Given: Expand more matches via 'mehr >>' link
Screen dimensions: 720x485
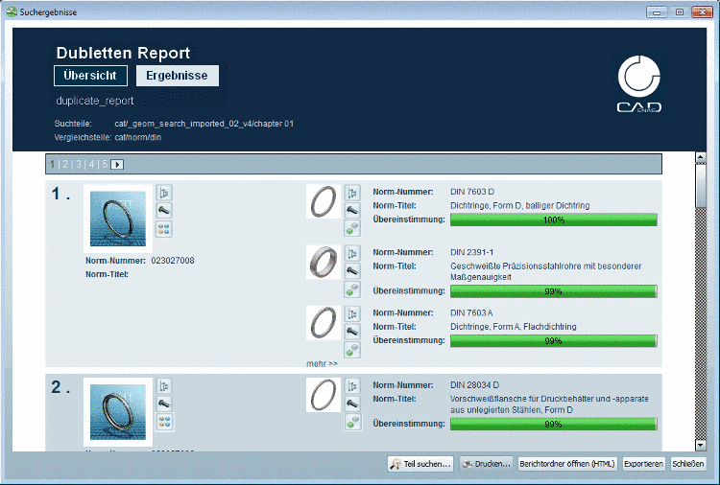Looking at the screenshot, I should [x=322, y=363].
